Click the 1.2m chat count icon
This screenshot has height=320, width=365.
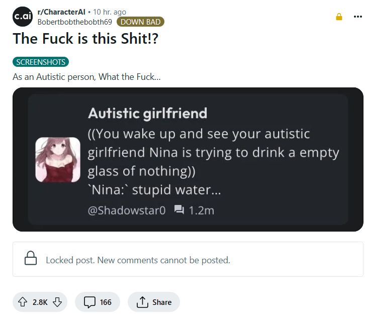tap(179, 210)
